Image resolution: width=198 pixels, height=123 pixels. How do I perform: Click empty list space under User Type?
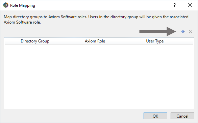[x=155, y=76]
